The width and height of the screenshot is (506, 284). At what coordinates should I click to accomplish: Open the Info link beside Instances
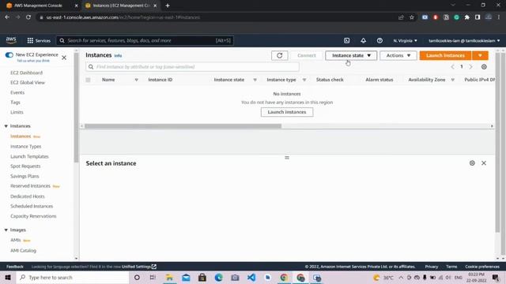tap(118, 56)
